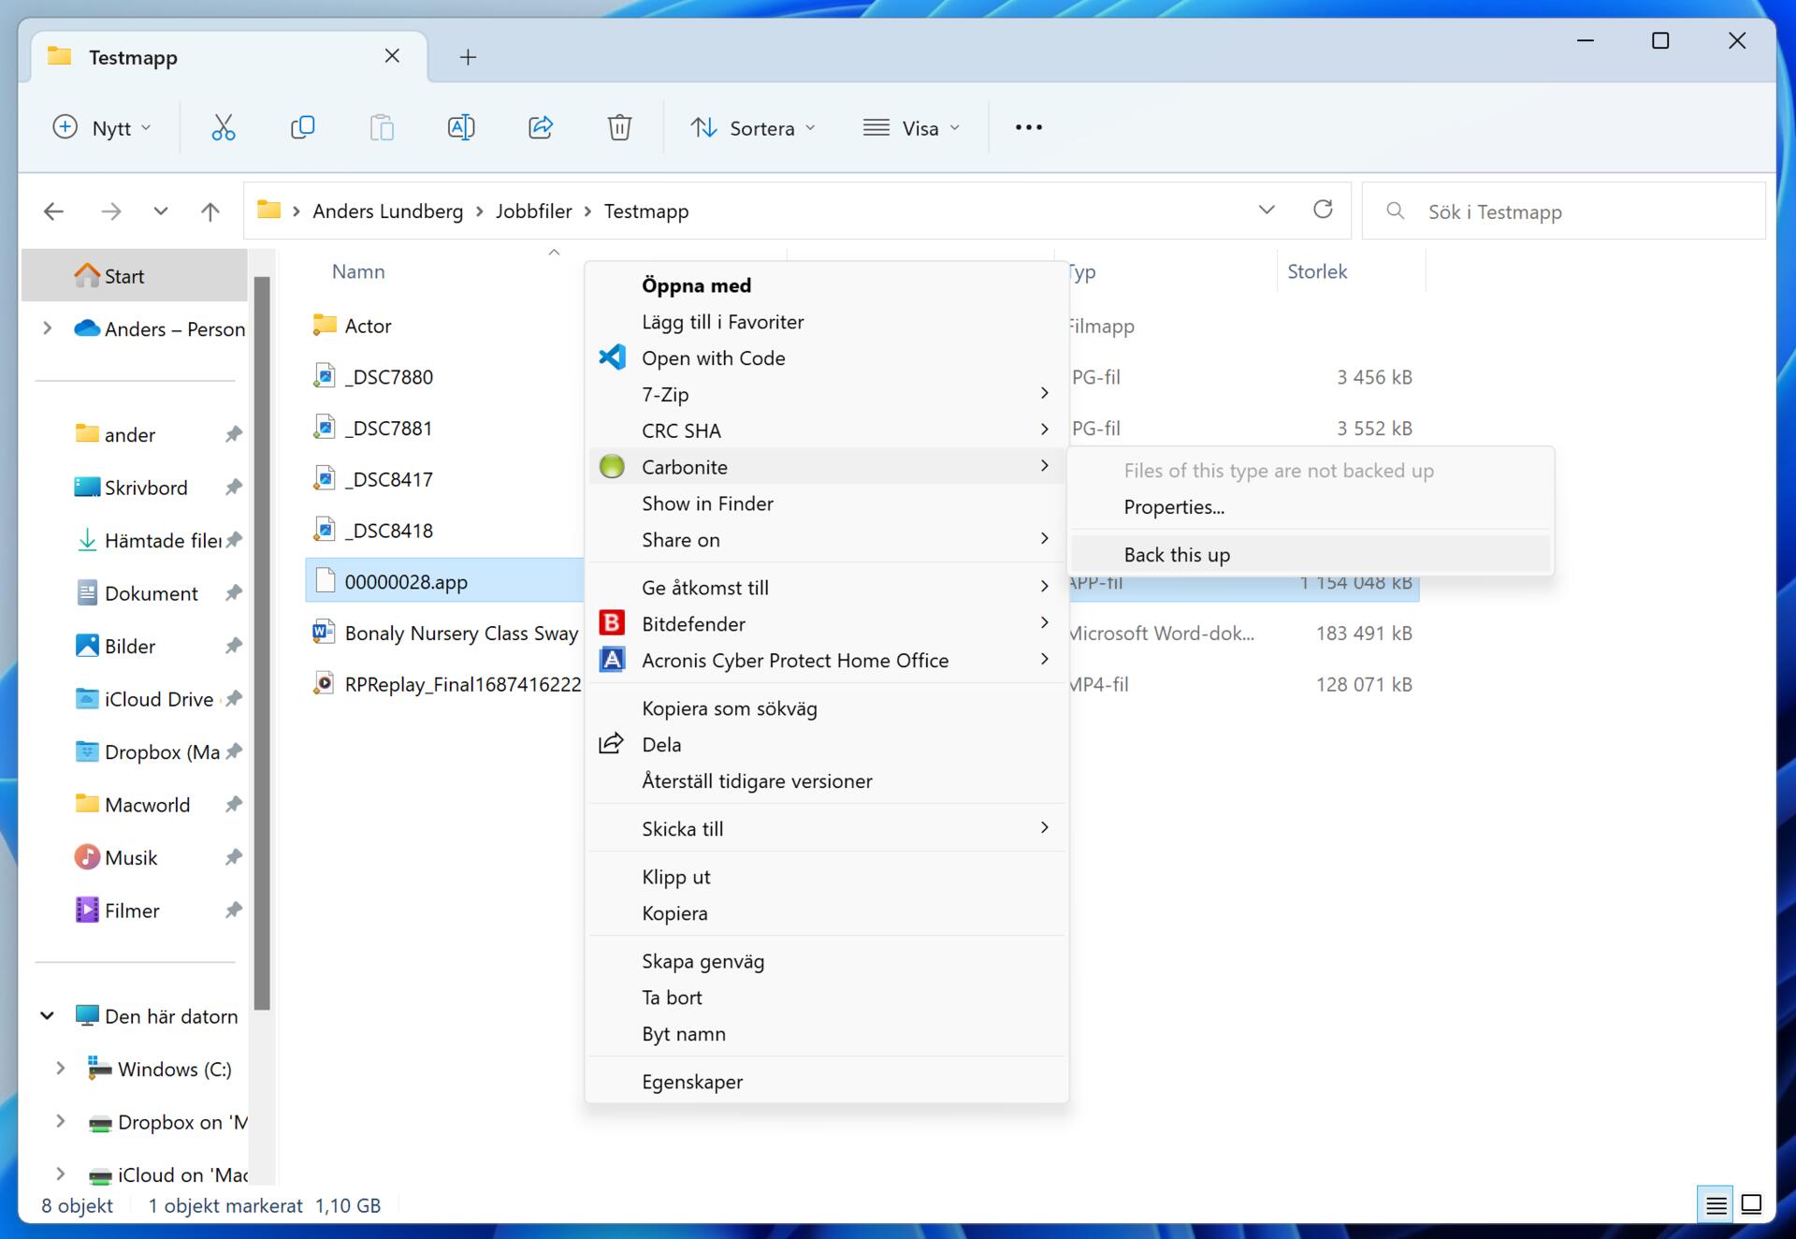The image size is (1796, 1239).
Task: Switch to details layout via bottom-right toggle
Action: click(x=1716, y=1205)
